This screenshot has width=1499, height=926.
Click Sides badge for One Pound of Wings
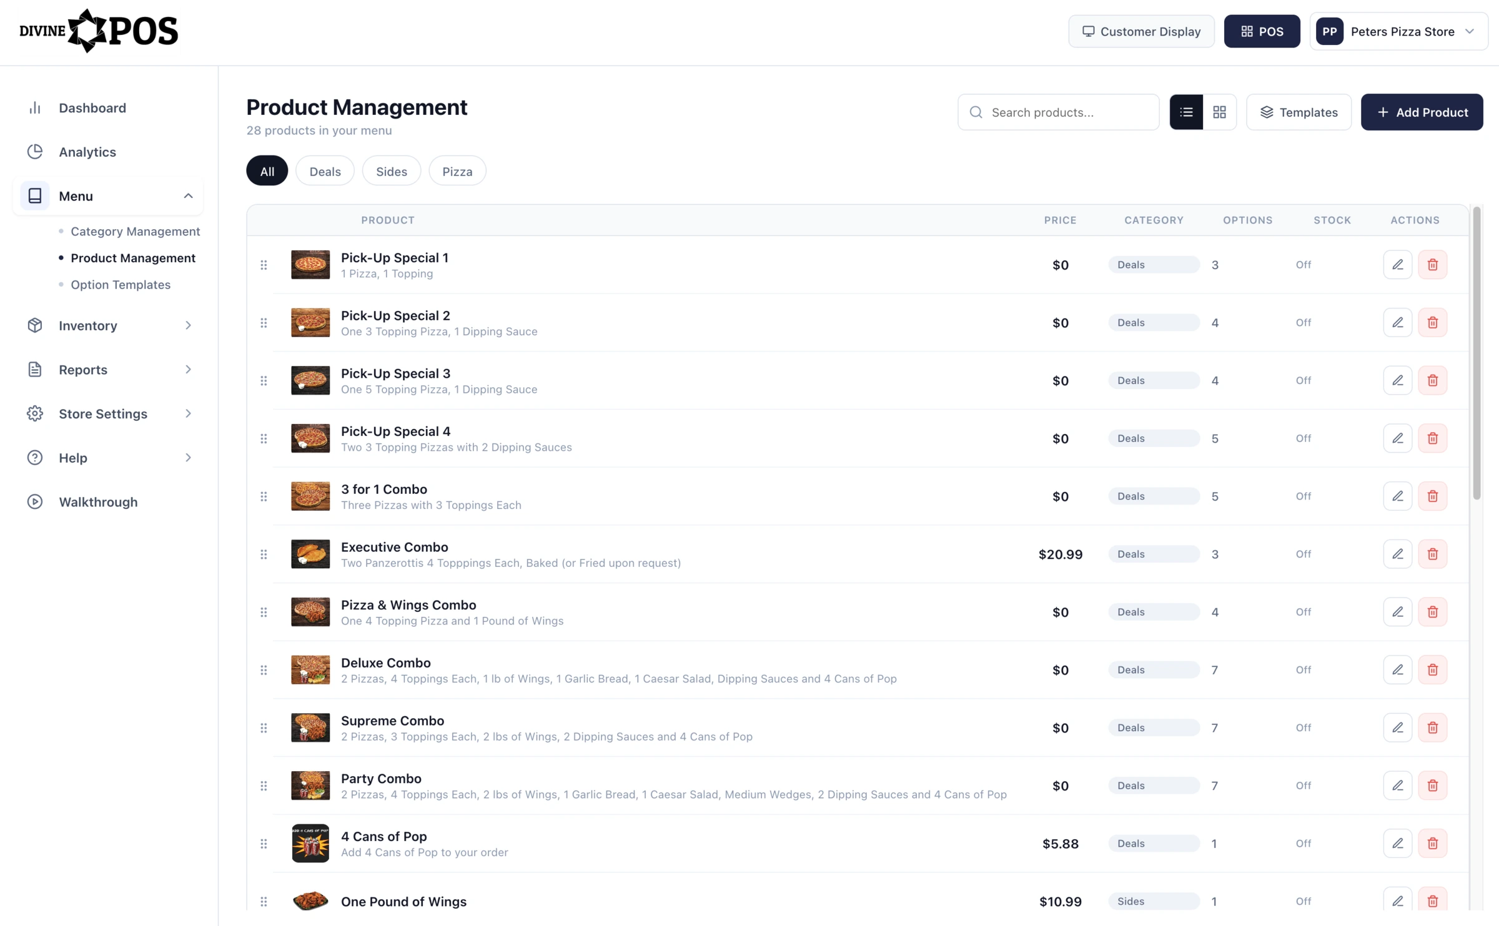(1154, 902)
